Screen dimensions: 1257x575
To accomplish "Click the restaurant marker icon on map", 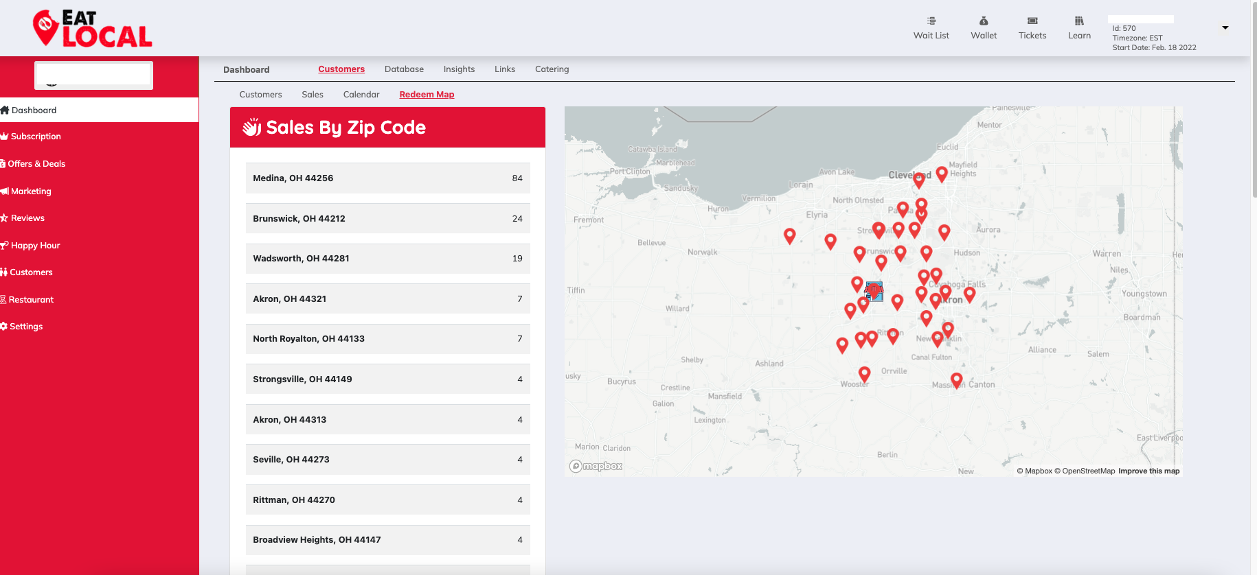I will click(x=874, y=292).
